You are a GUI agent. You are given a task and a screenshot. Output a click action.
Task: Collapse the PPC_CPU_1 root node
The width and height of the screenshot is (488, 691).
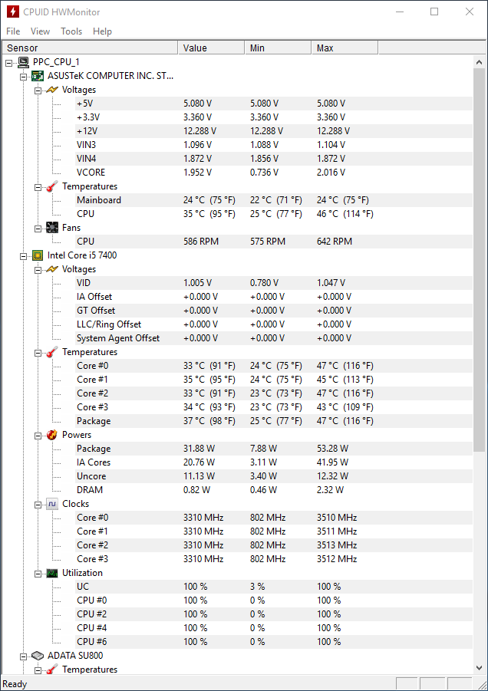pyautogui.click(x=8, y=63)
